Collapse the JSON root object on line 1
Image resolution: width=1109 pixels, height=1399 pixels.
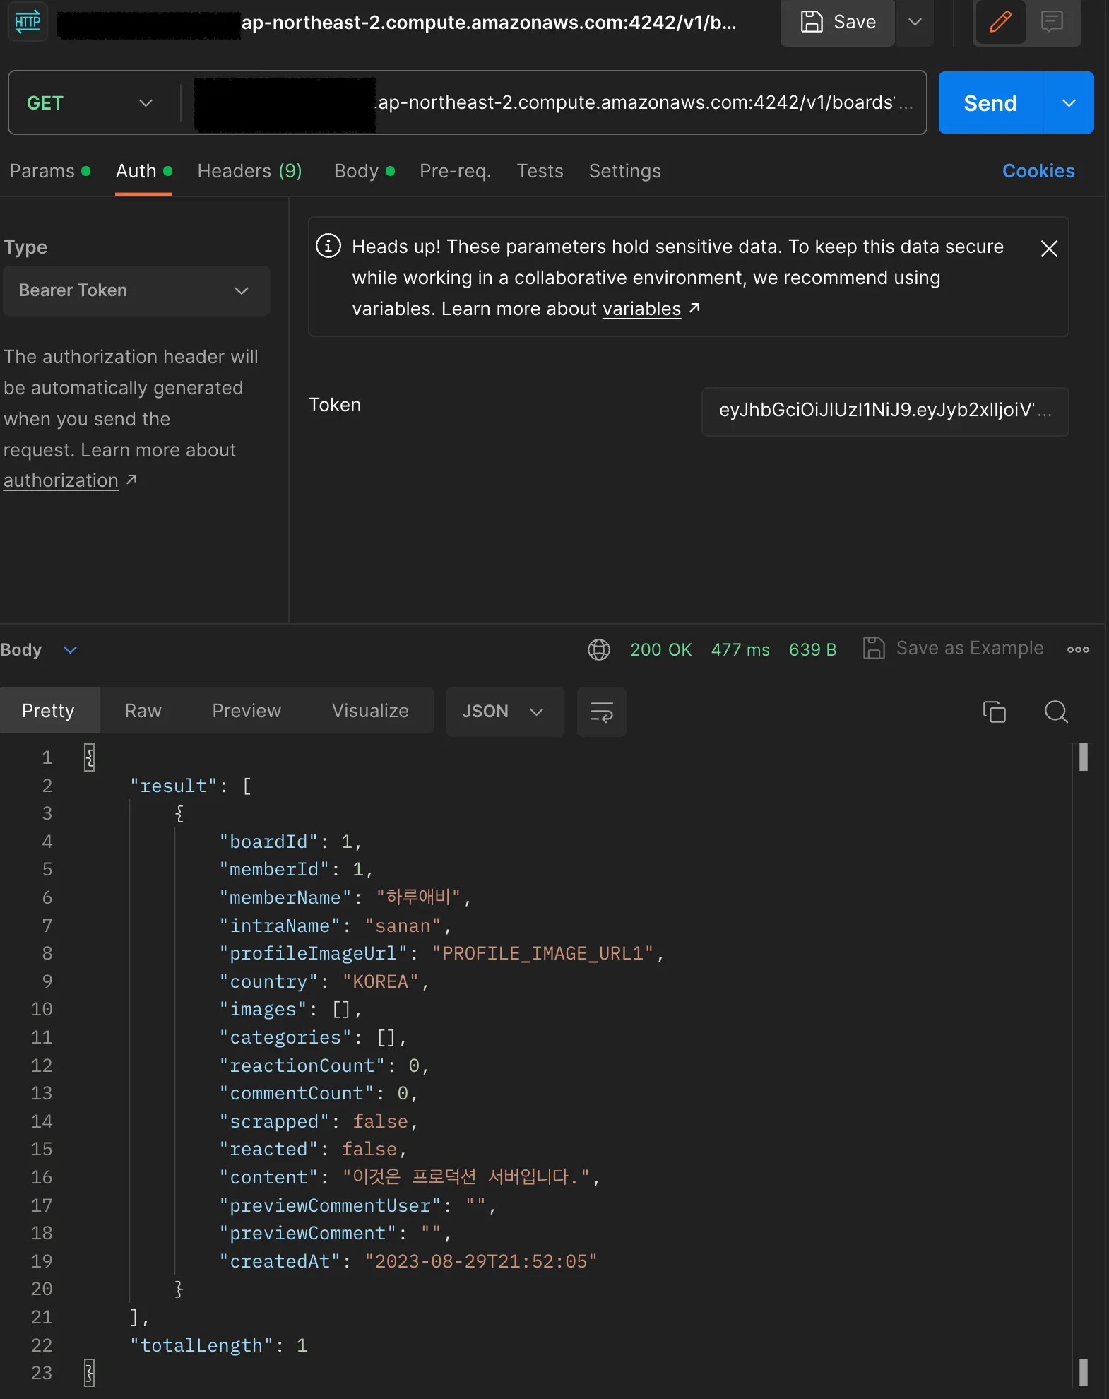[90, 757]
